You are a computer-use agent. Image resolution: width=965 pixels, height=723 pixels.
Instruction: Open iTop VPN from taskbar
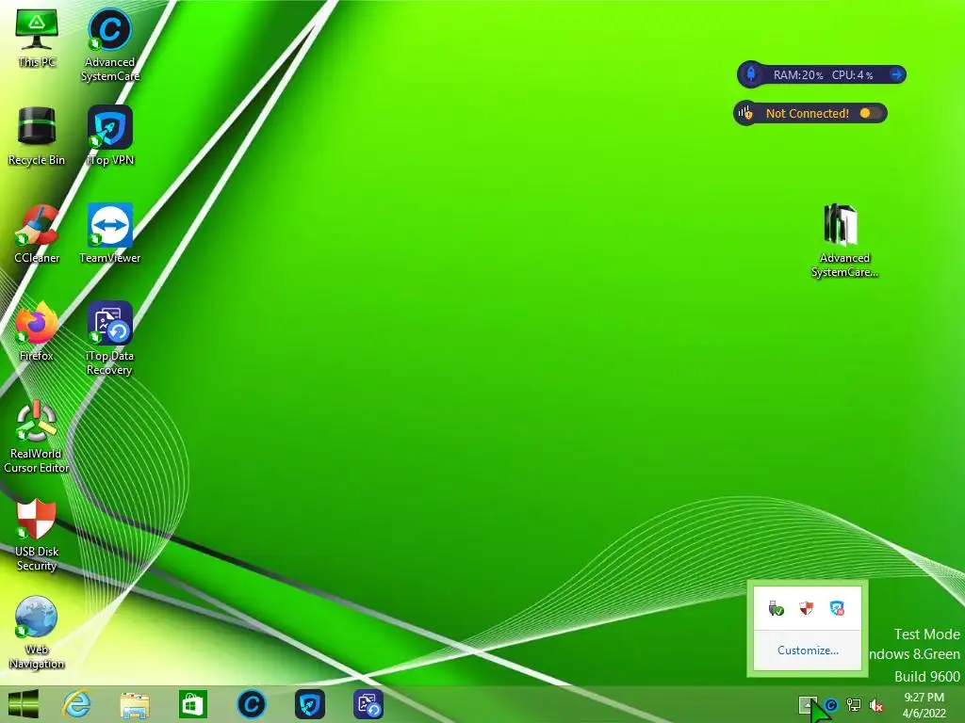[x=309, y=704]
